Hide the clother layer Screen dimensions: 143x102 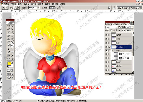click(106, 66)
